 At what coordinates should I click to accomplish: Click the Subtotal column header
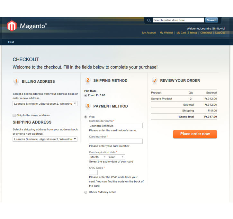pos(211,93)
